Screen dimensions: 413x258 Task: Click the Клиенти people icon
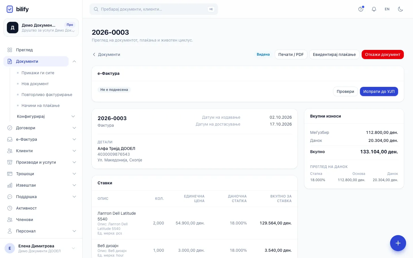pyautogui.click(x=10, y=151)
